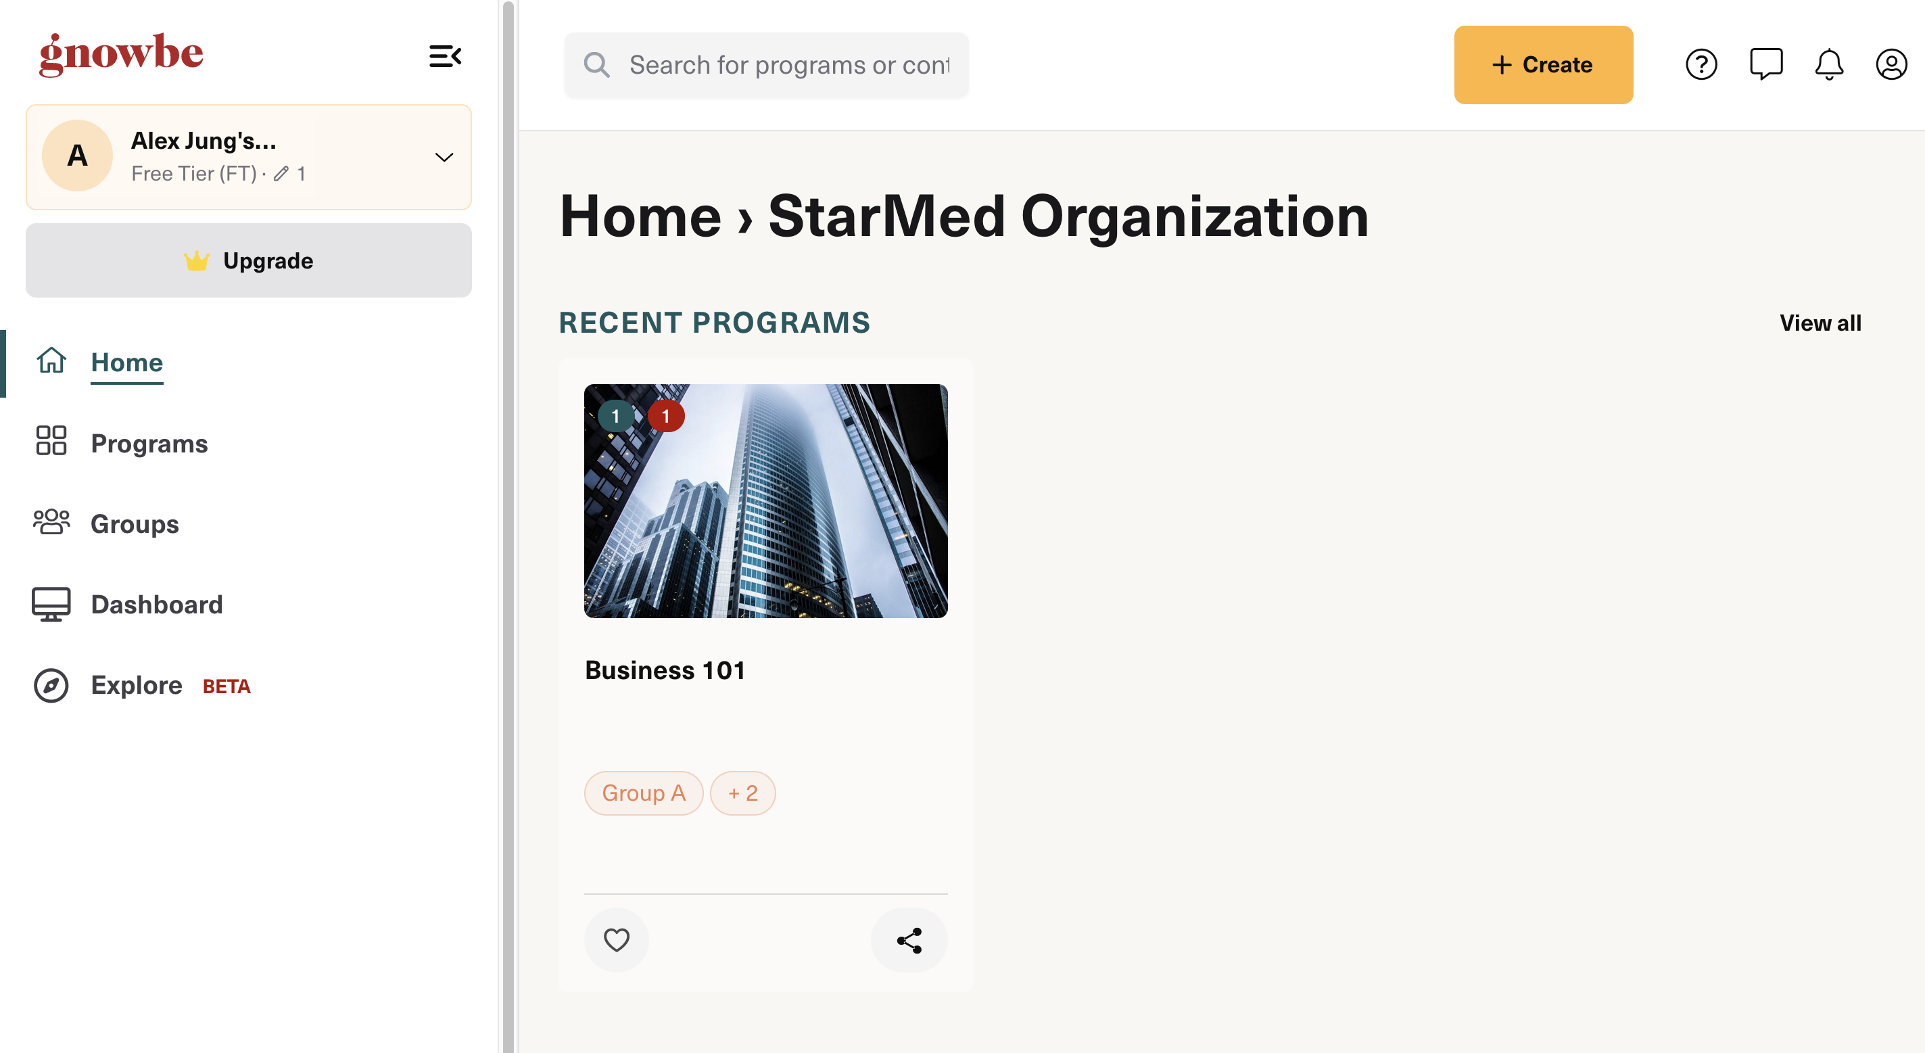Open the help question mark icon

click(1701, 64)
